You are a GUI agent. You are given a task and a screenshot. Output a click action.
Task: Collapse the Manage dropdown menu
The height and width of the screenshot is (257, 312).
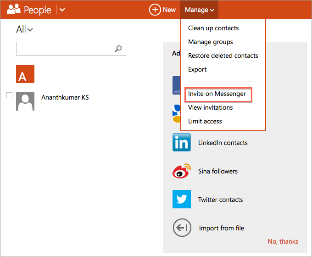(x=199, y=10)
